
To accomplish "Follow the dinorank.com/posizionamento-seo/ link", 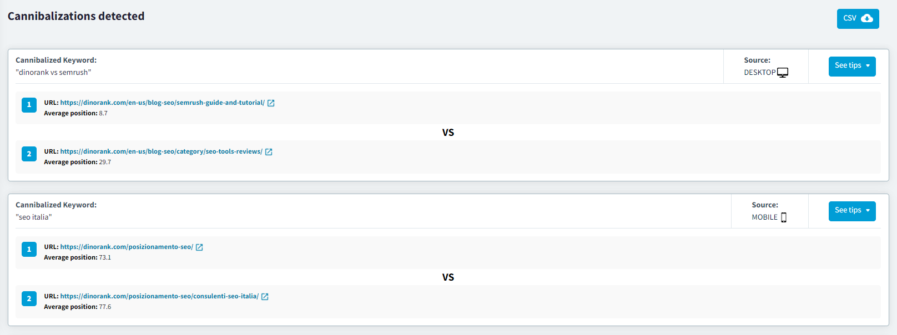I will (127, 247).
